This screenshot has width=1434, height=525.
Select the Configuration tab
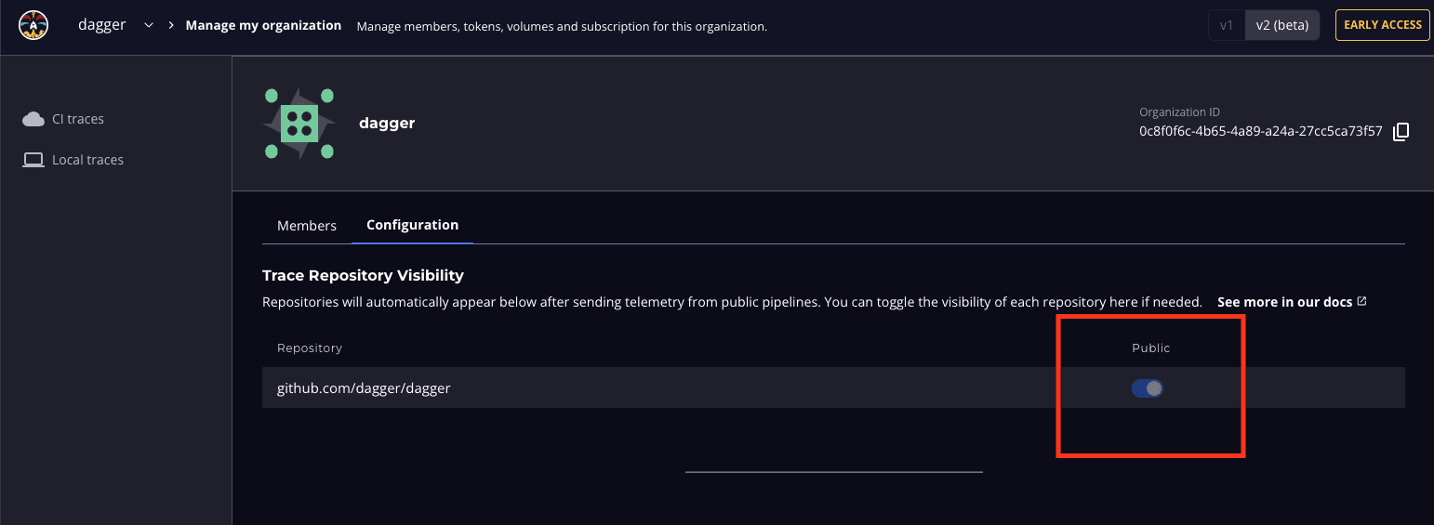[412, 225]
